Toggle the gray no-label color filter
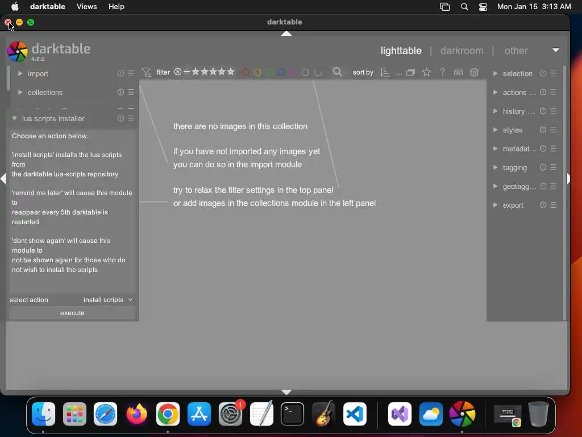 pos(305,72)
